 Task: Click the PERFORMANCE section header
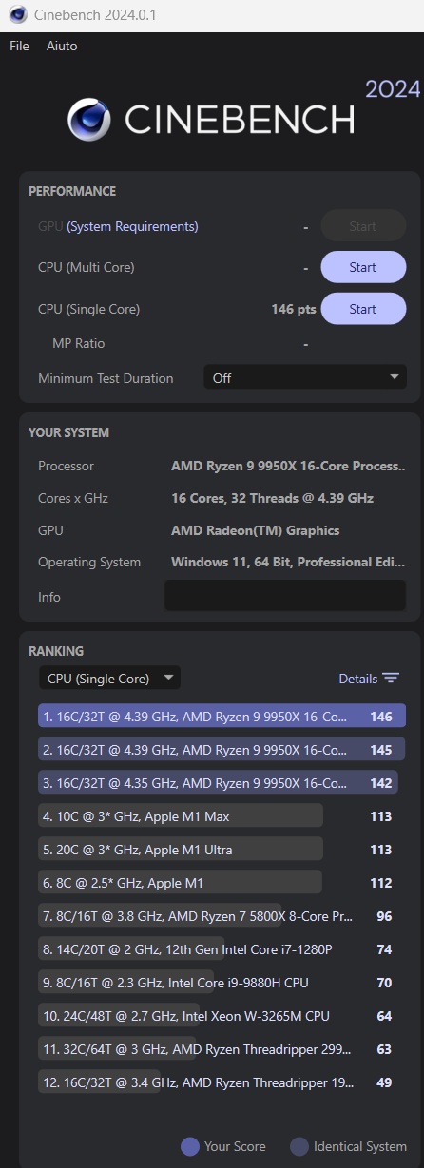point(72,191)
